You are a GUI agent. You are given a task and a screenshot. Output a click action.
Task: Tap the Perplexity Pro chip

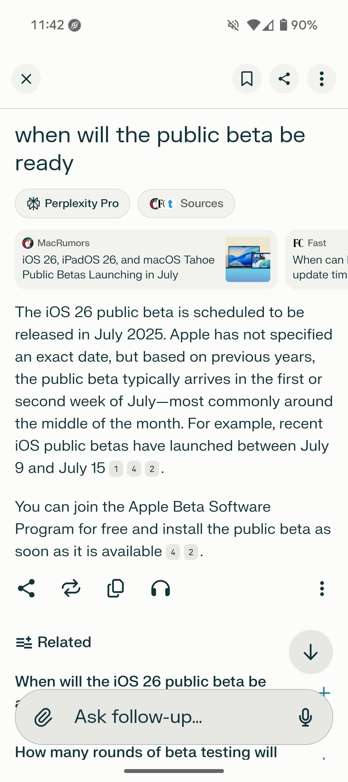72,204
